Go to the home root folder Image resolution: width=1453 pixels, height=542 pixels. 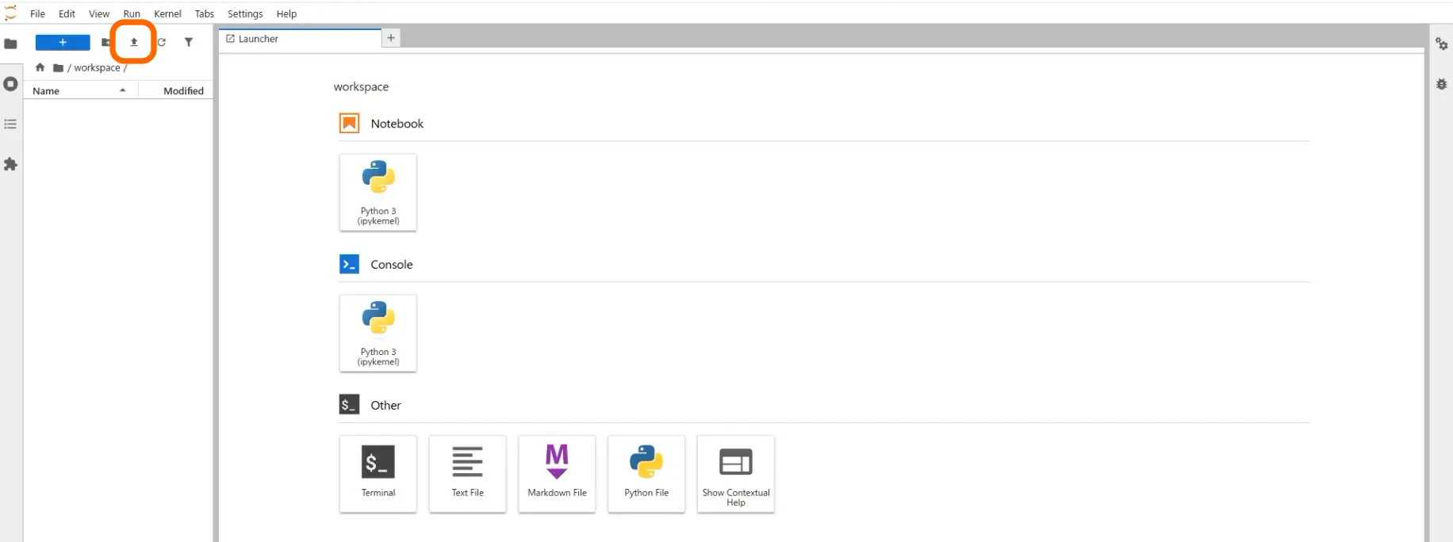coord(40,67)
